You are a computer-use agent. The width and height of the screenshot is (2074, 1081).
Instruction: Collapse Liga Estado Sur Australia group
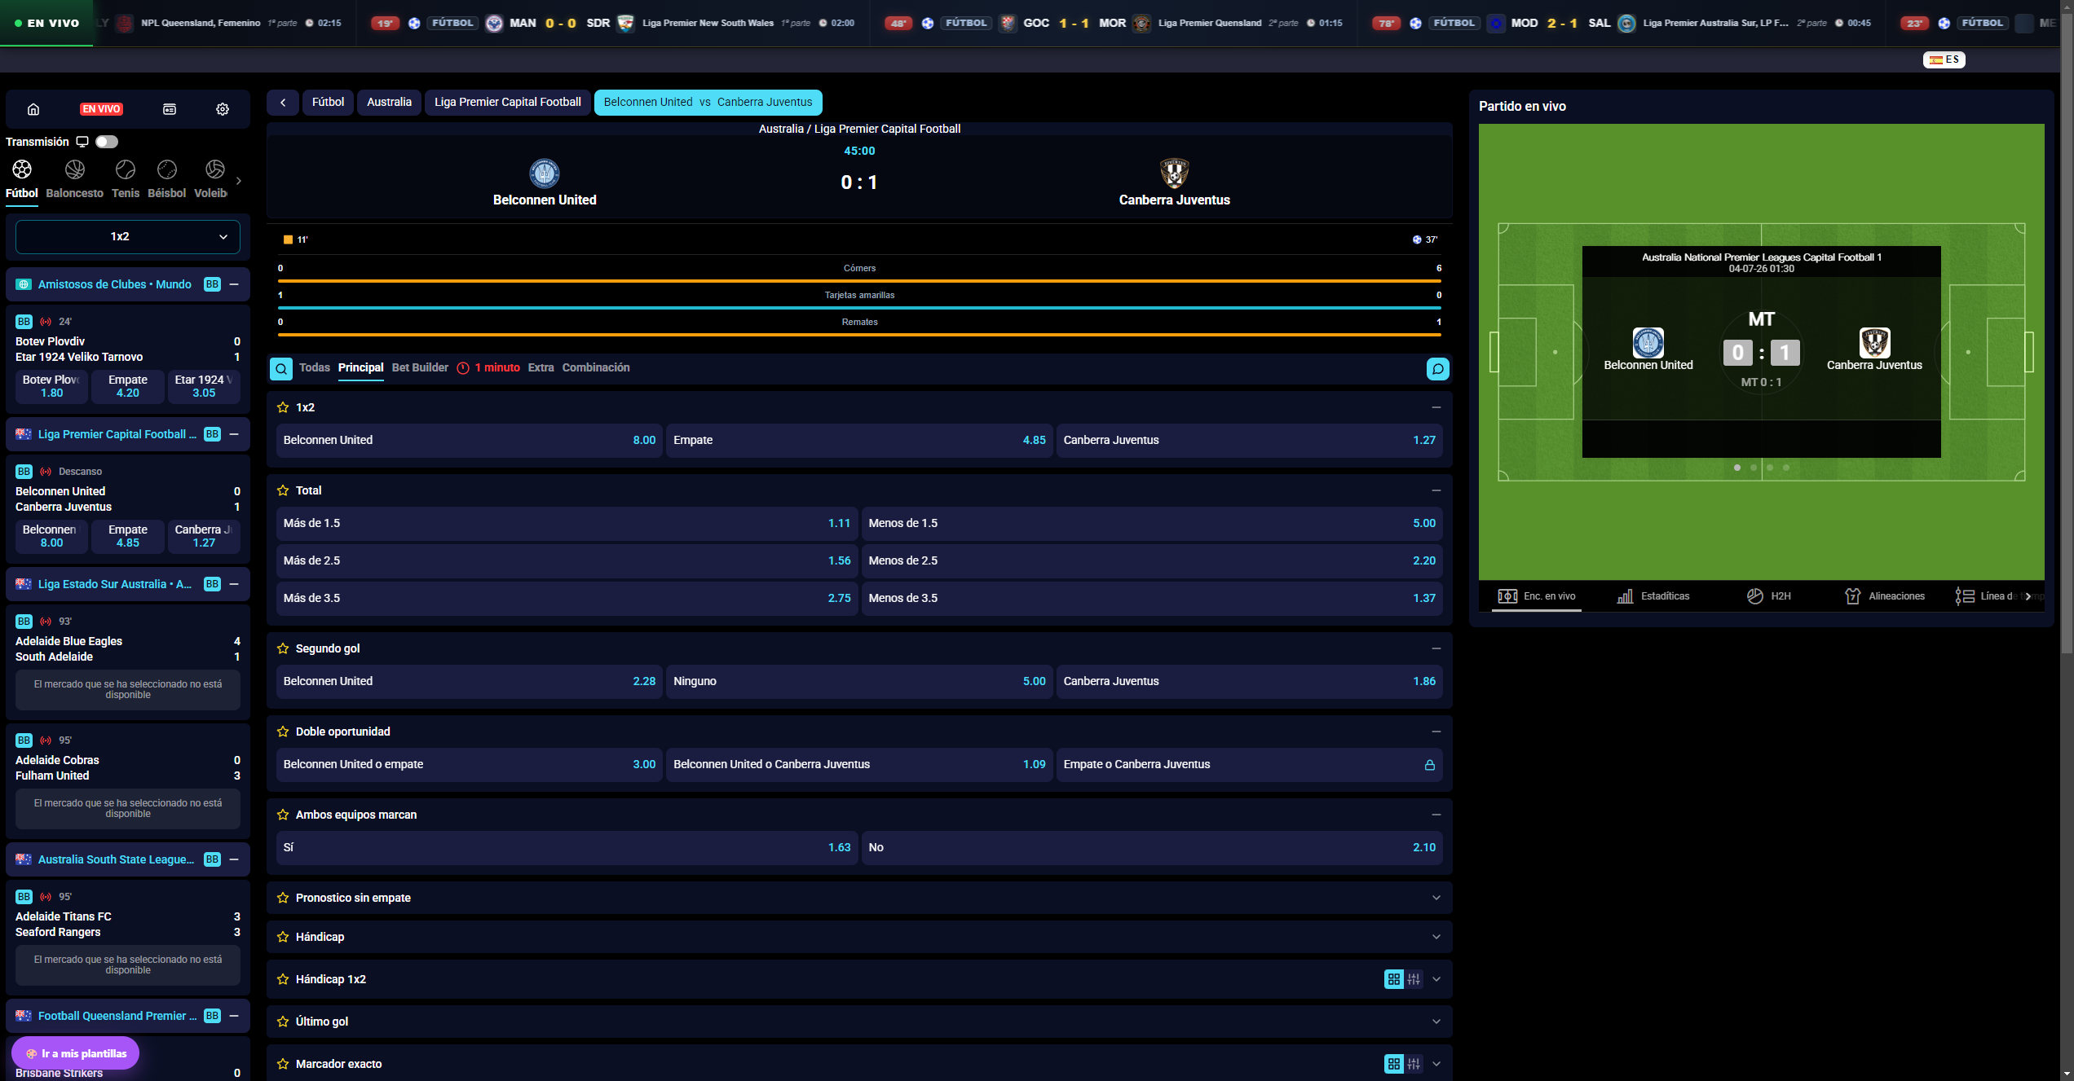tap(234, 584)
